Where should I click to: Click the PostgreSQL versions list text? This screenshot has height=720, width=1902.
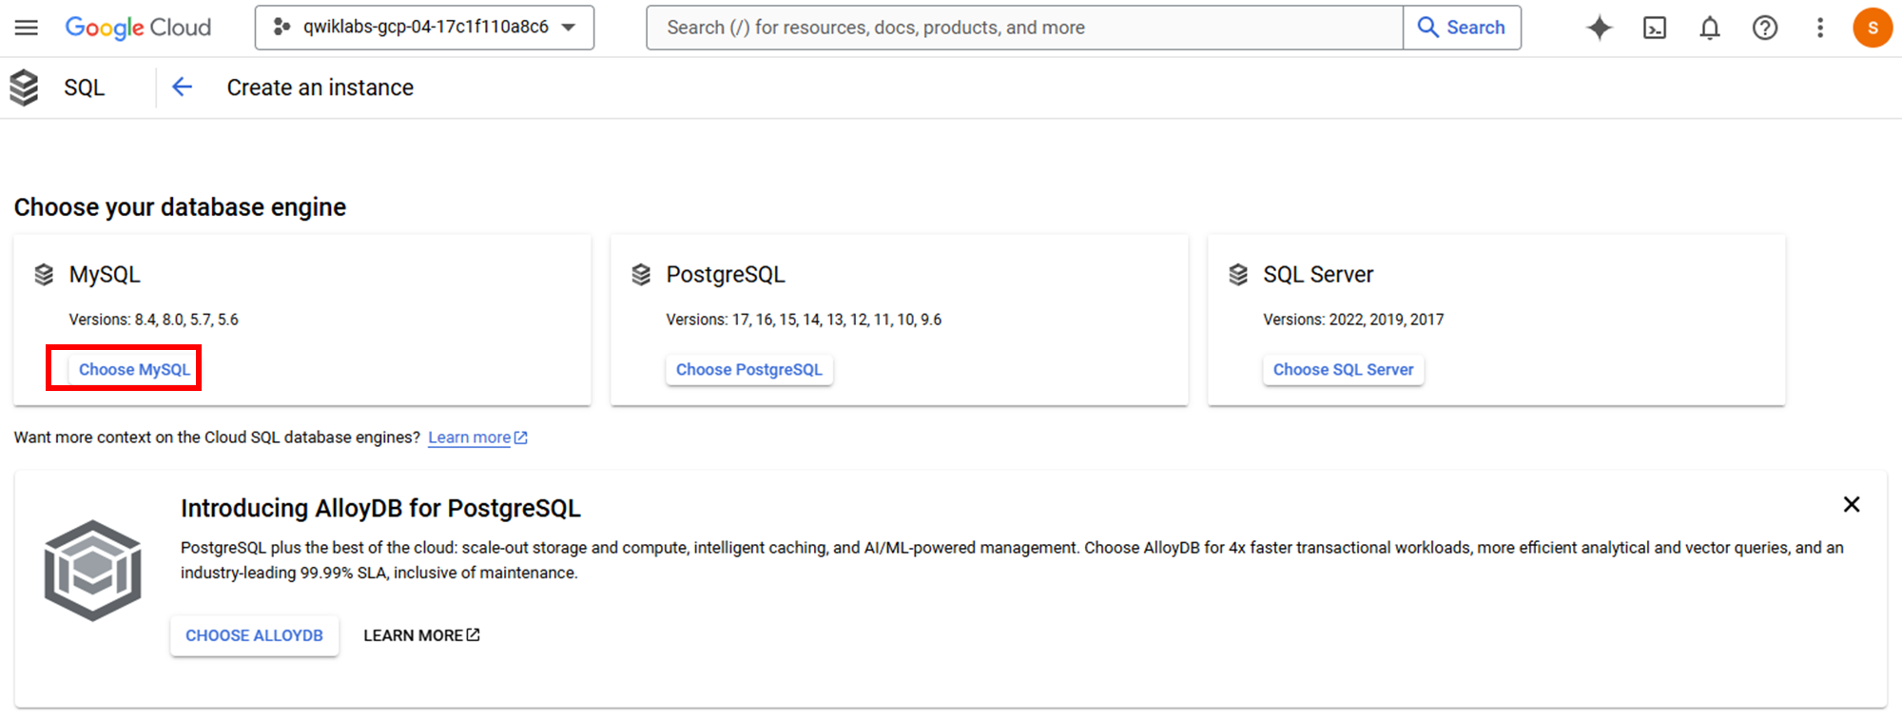804,320
